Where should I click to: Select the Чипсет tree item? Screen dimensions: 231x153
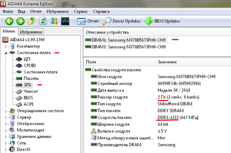[x=27, y=91]
